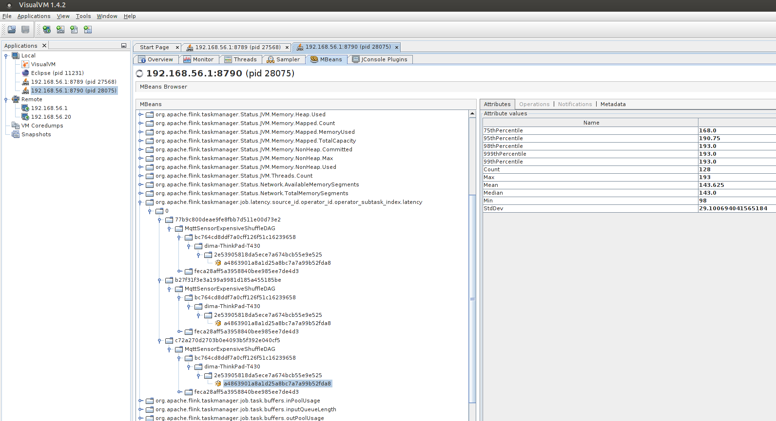Viewport: 776px width, 421px height.
Task: Click the Add Application Snapshot toolbar icon
Action: tap(88, 30)
